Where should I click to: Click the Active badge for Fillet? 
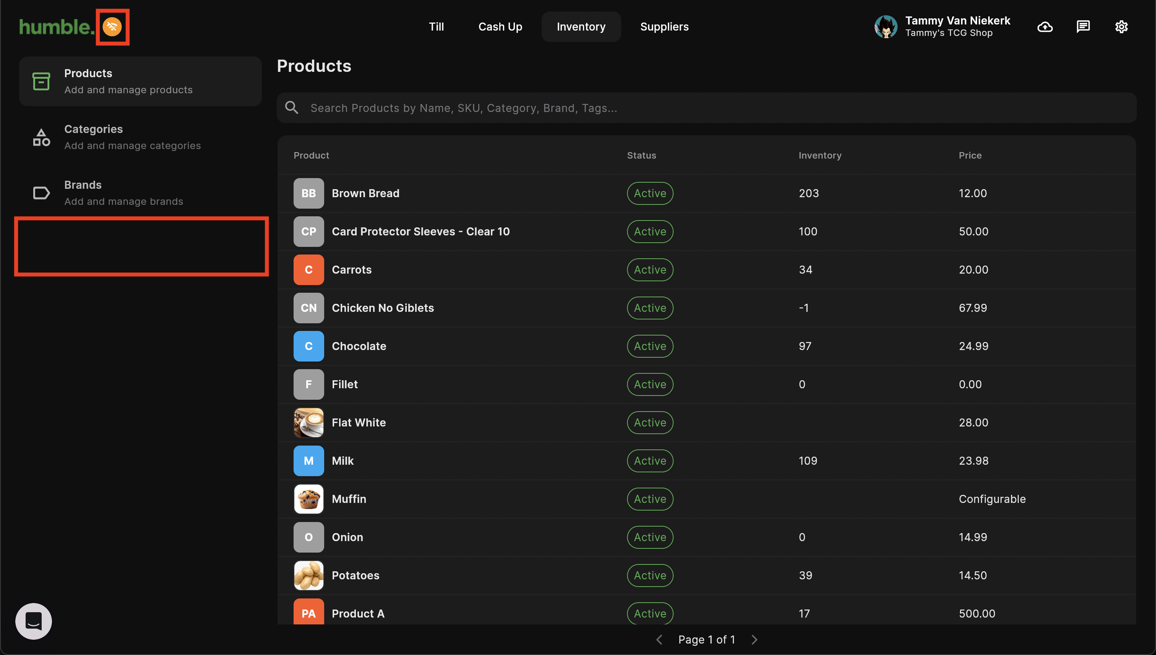(650, 384)
